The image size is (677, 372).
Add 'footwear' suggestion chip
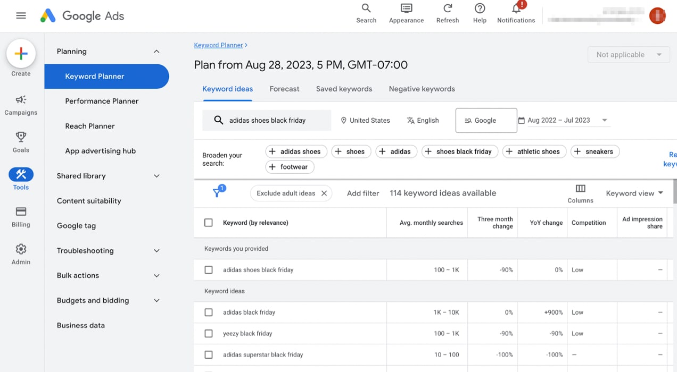coord(290,167)
